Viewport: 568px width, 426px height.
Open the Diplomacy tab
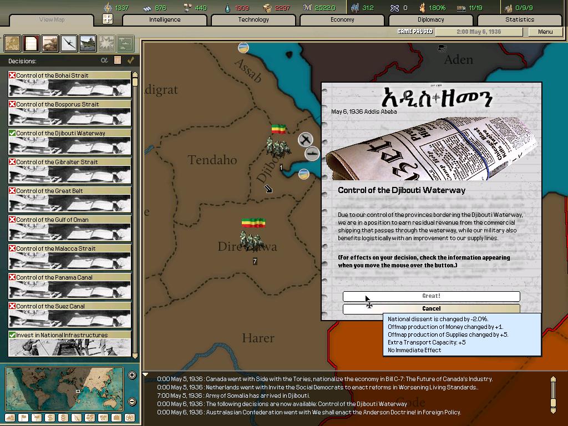(430, 19)
